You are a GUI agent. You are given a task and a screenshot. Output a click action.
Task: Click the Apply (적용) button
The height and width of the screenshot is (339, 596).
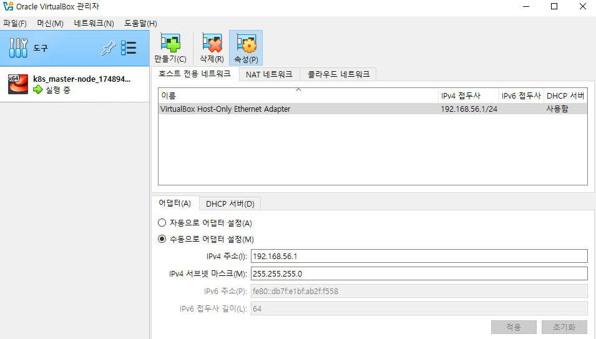(x=514, y=327)
